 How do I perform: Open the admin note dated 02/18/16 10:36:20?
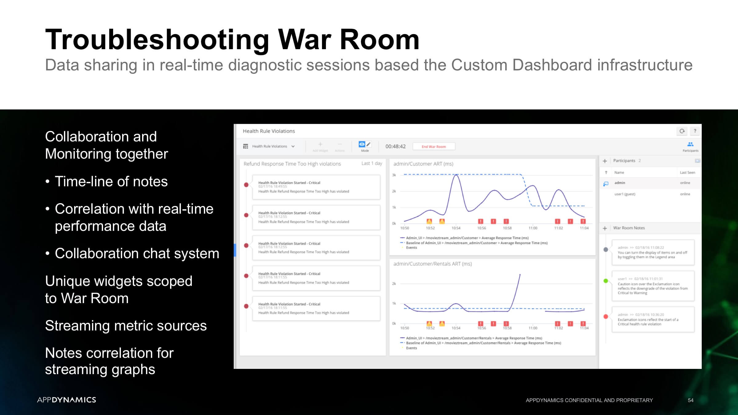click(x=653, y=319)
